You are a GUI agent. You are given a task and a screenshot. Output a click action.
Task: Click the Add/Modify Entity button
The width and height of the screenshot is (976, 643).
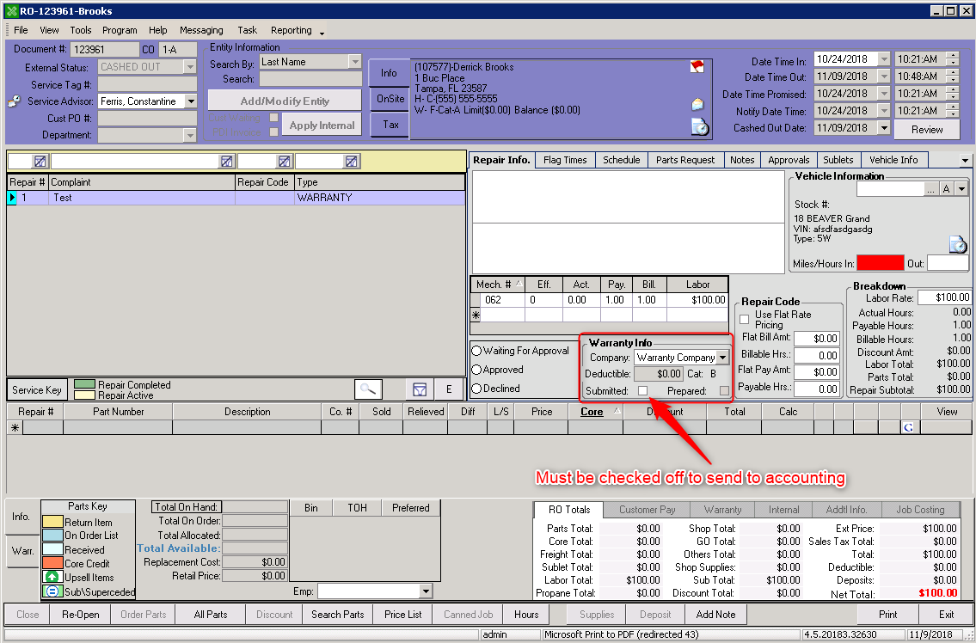tap(283, 99)
